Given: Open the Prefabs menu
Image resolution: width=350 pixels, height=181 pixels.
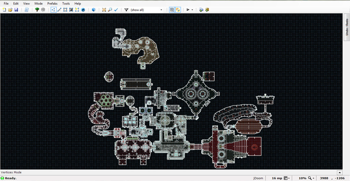Looking at the screenshot, I should 52,3.
